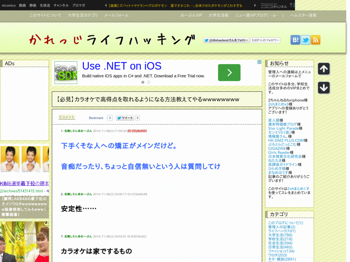Open the site's Twitter icon in the header
Screen dimensions: 350x262
(305, 40)
